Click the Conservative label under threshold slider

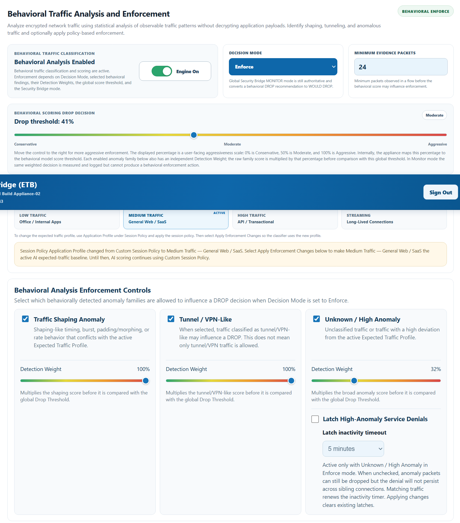25,144
